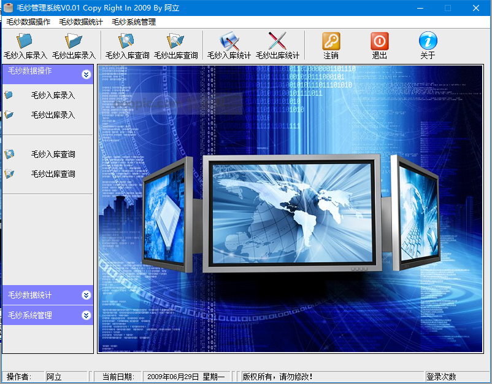This screenshot has width=492, height=384.
Task: Click the 登录次数 status bar entry
Action: 441,377
